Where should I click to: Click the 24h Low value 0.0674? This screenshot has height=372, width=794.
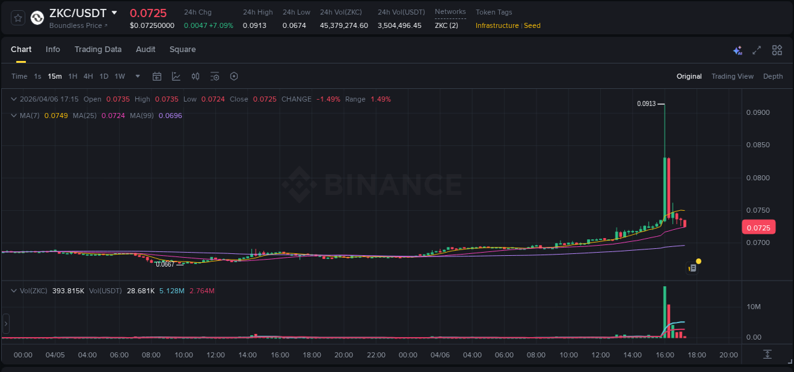pos(294,25)
